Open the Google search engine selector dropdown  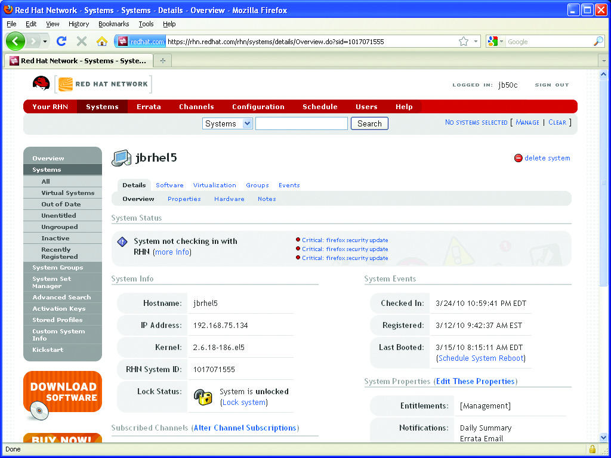pos(496,42)
